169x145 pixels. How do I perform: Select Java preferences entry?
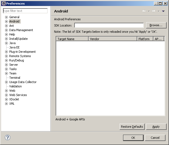[x=12, y=43]
